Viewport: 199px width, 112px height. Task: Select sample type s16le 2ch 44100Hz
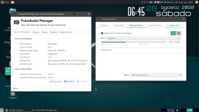tap(56, 50)
